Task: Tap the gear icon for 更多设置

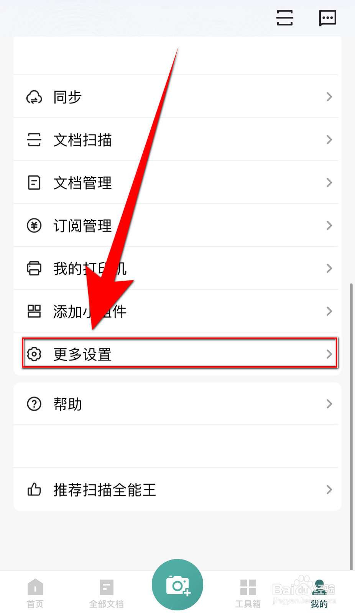Action: point(34,354)
